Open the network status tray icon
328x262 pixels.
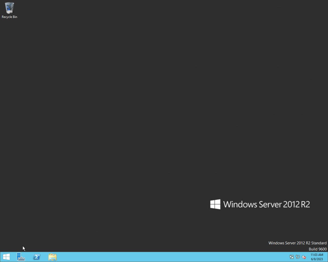coord(298,257)
